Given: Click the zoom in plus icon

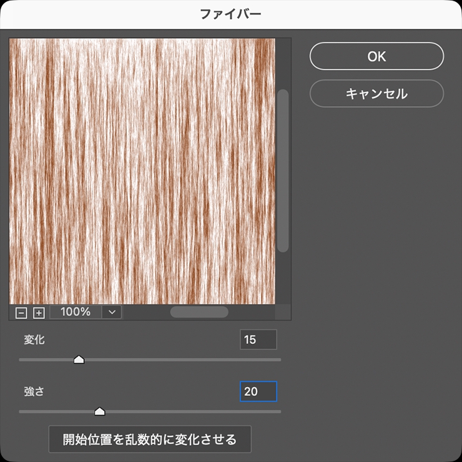Looking at the screenshot, I should (39, 313).
